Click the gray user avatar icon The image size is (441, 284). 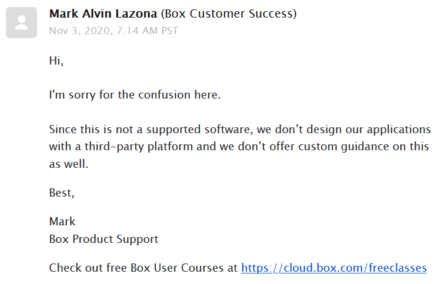[x=21, y=22]
